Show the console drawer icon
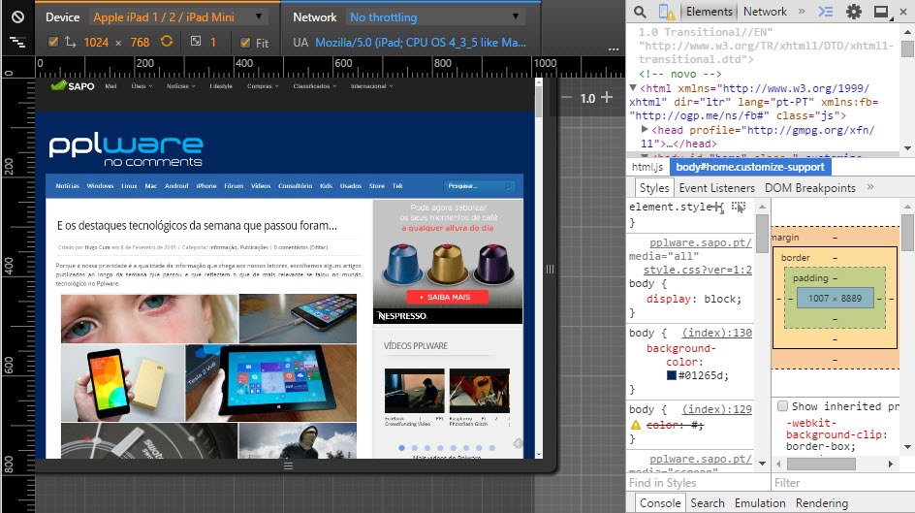Viewport: 915px width, 513px height. [826, 12]
